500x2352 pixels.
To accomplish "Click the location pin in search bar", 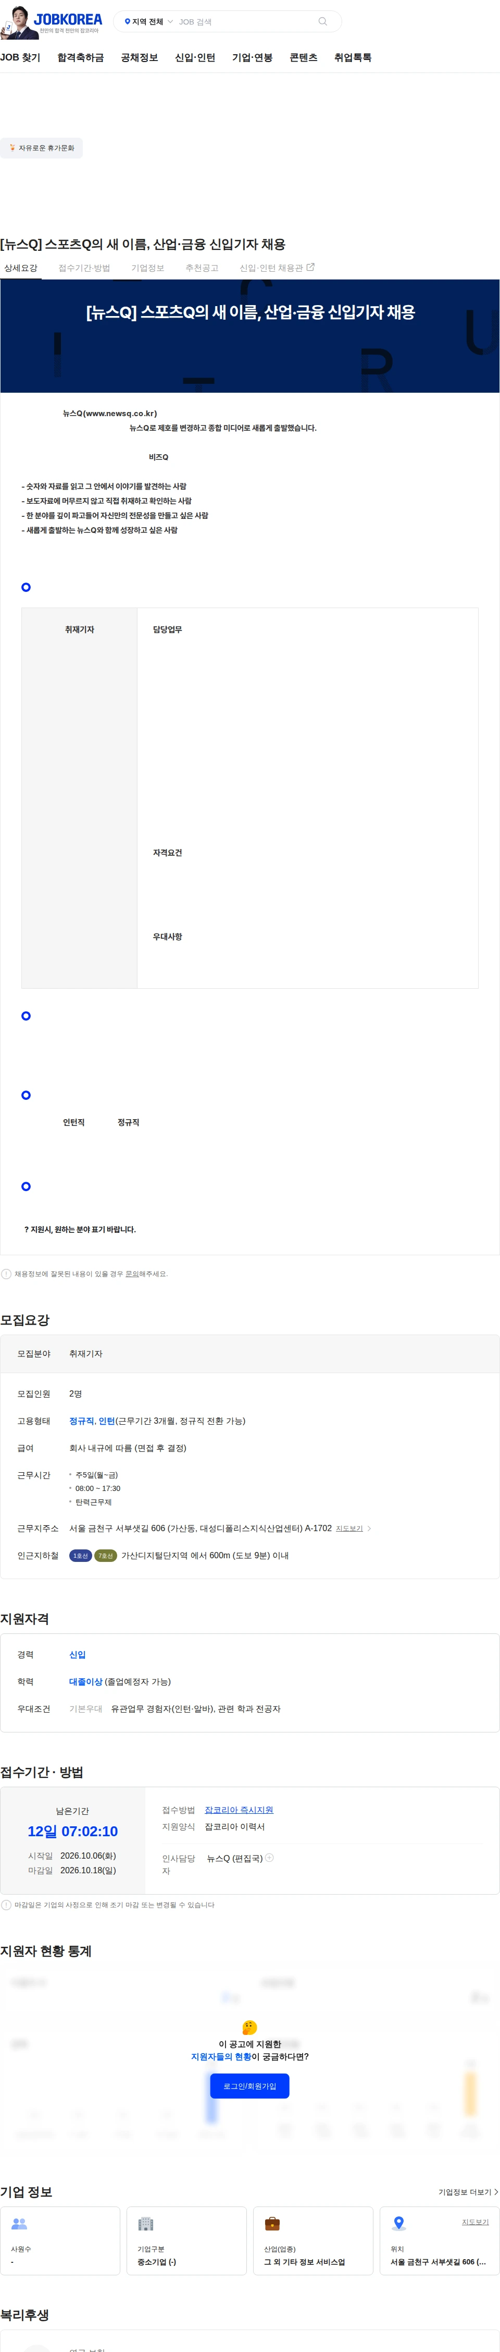I will point(128,22).
